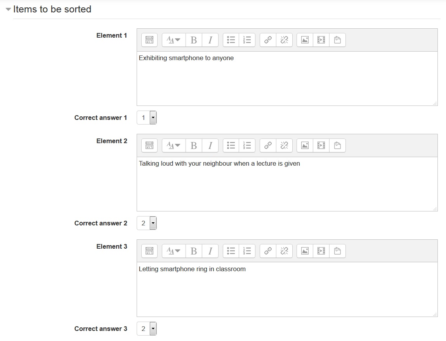Toggle toolbar expand icon in Element 1 editor
446x341 pixels.
click(149, 40)
